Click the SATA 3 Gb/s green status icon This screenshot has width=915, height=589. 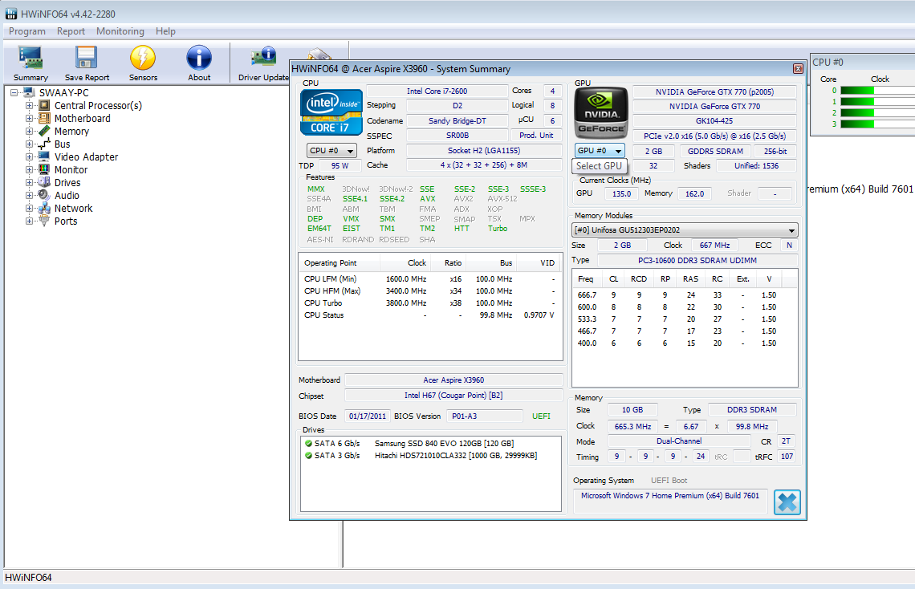click(x=309, y=456)
